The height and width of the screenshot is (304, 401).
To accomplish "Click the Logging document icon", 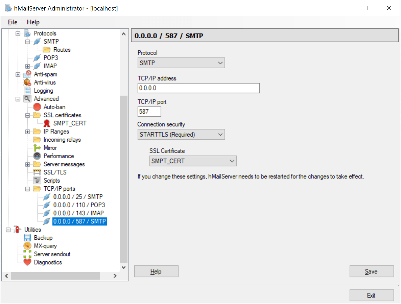I will click(x=27, y=91).
